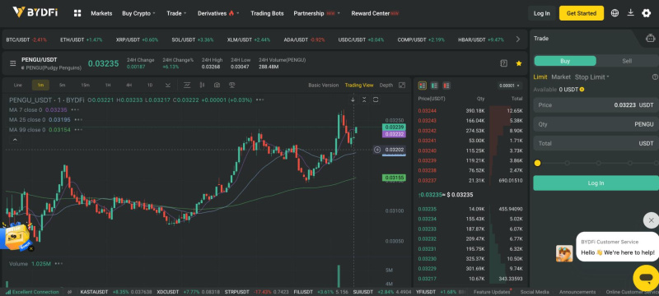
Task: Open the Trading Bots nav item
Action: pyautogui.click(x=267, y=13)
